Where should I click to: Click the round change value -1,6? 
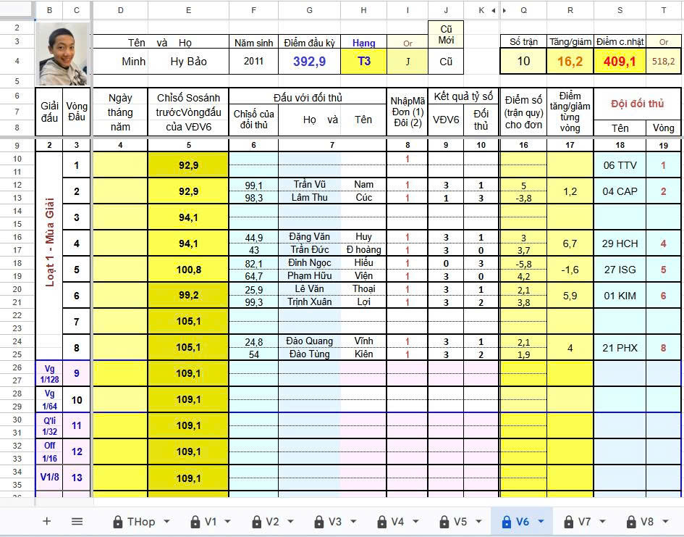570,270
